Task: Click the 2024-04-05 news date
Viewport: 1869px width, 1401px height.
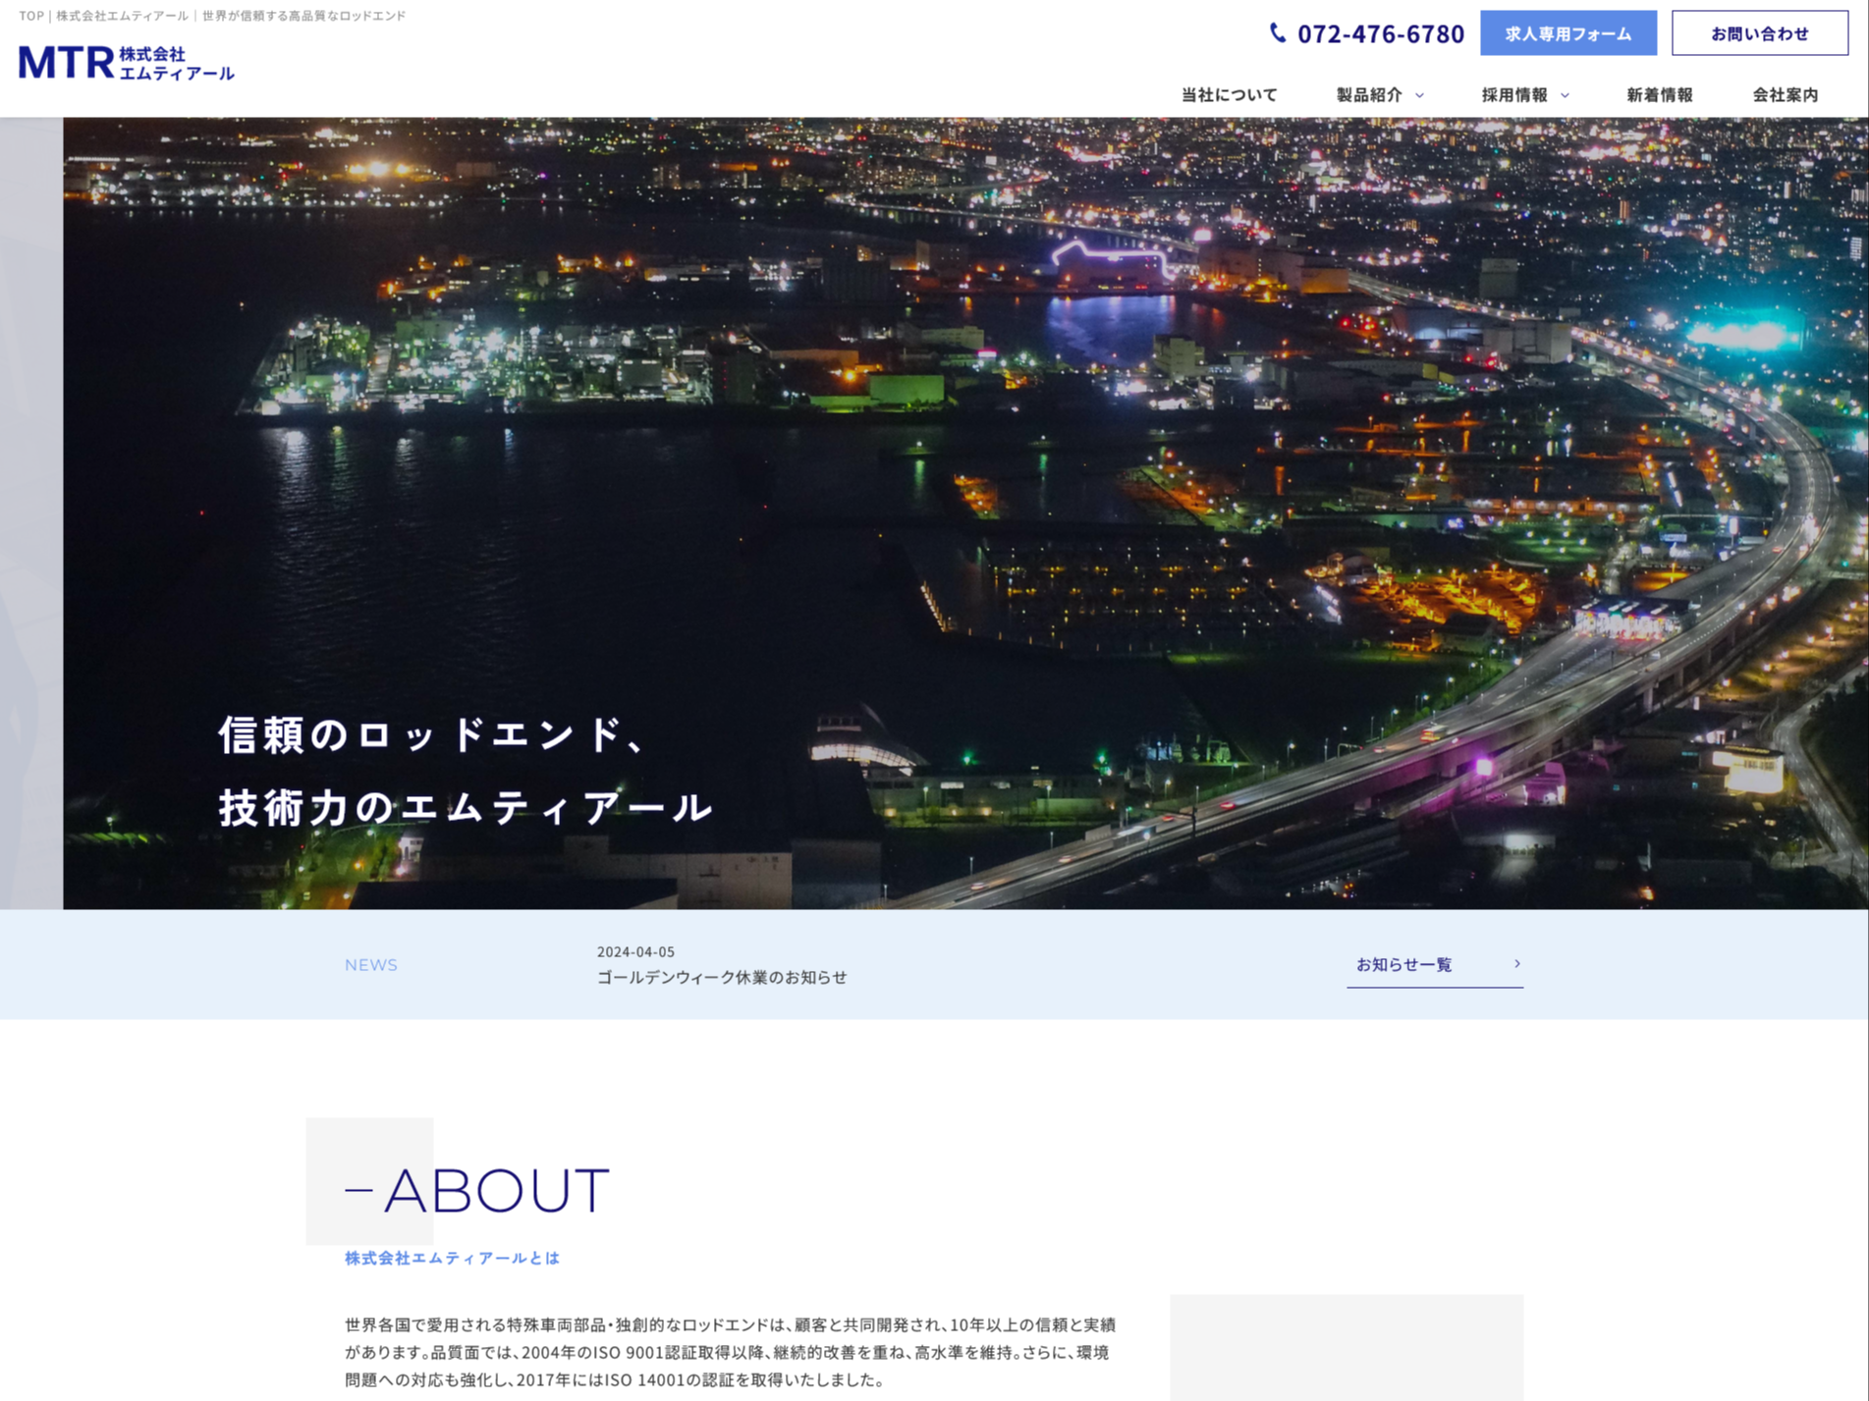Action: (x=635, y=951)
